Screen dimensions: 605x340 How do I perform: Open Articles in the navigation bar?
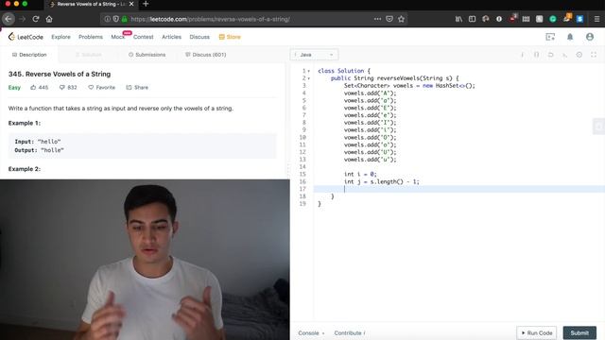[171, 37]
